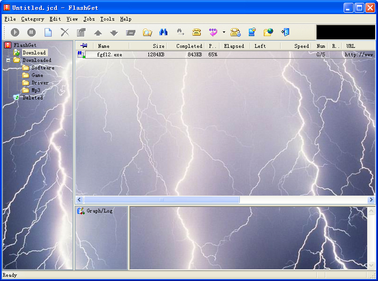Image resolution: width=378 pixels, height=281 pixels.
Task: Select the Deleted category
Action: point(33,98)
